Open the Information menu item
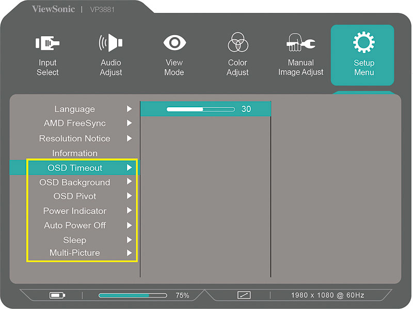 click(x=74, y=153)
